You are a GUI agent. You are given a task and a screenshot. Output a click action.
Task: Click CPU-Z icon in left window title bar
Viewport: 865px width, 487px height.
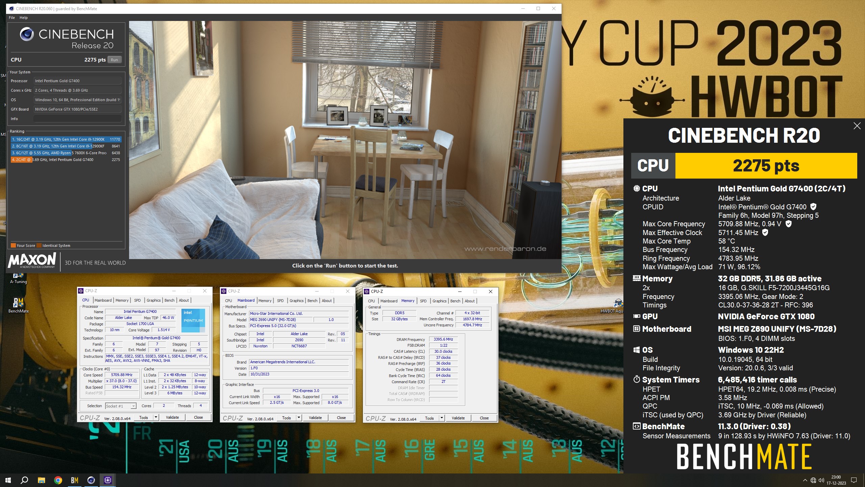81,291
